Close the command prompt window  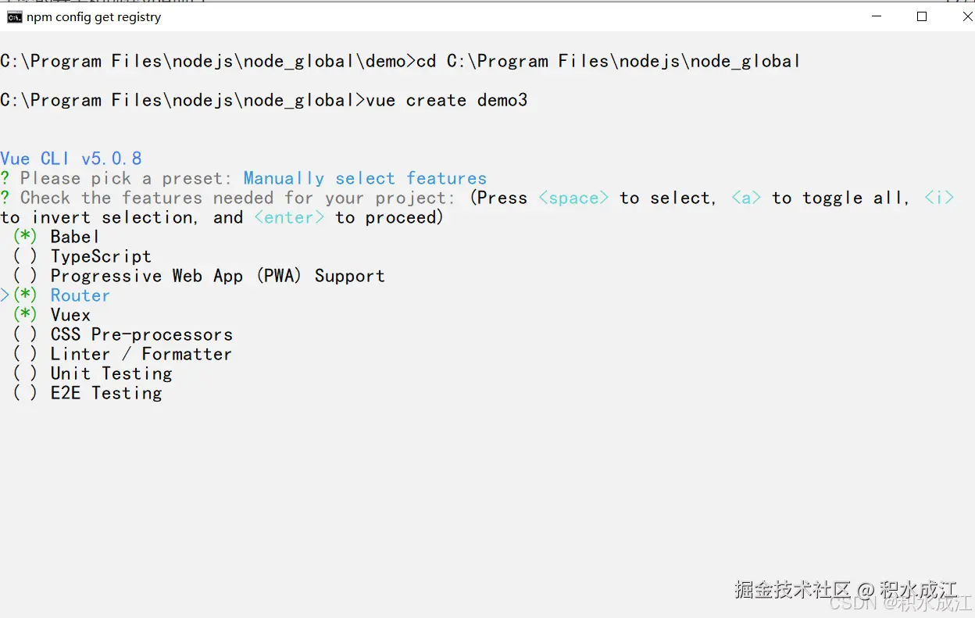[966, 16]
